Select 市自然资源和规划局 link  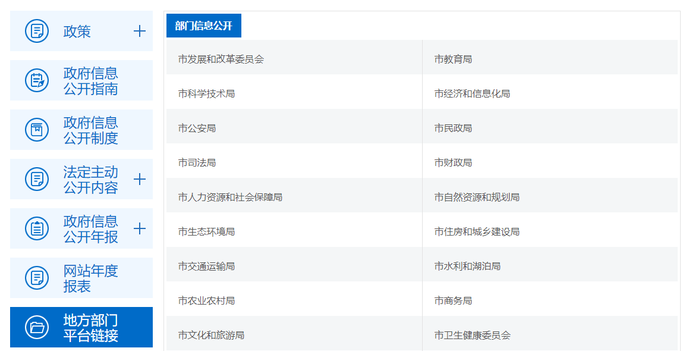click(x=477, y=197)
